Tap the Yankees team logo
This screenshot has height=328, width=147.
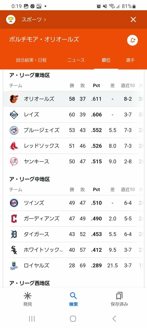point(14,161)
